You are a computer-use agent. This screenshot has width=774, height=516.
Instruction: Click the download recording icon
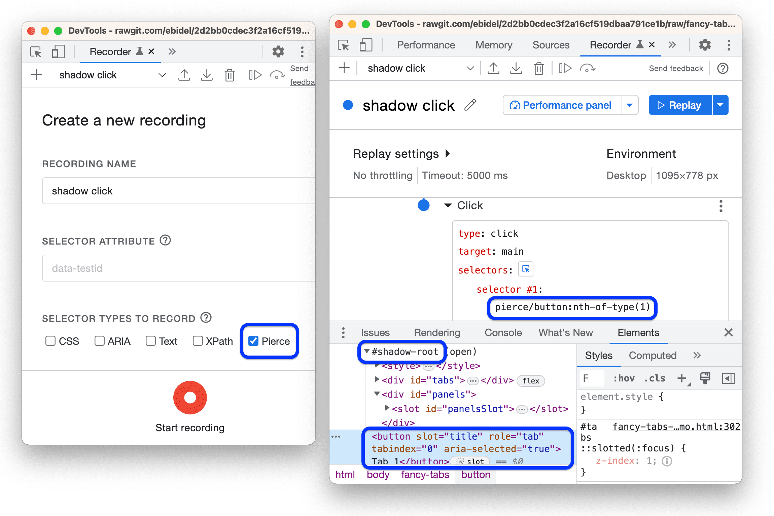click(x=206, y=75)
